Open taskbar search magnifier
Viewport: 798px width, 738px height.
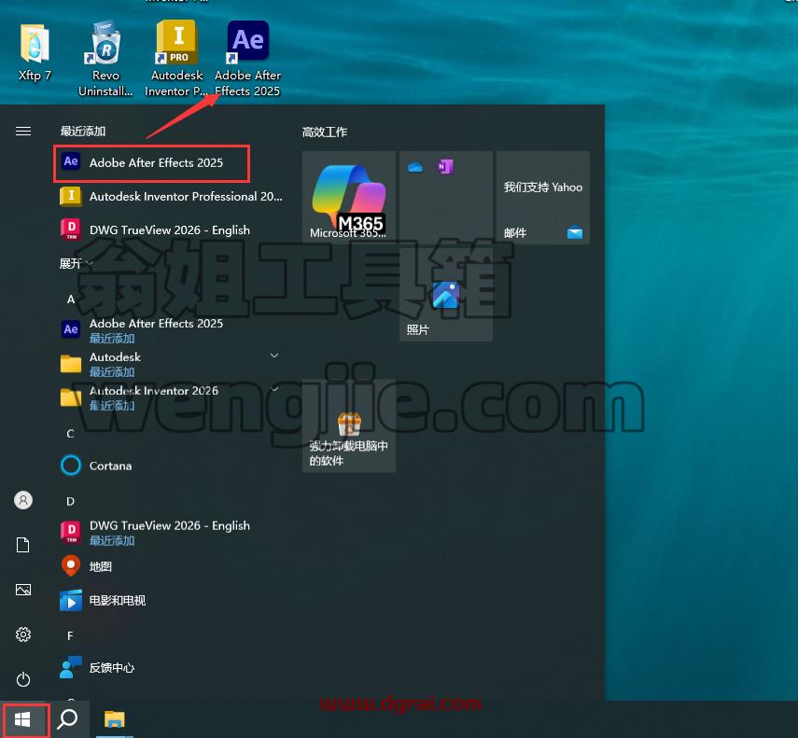tap(67, 719)
